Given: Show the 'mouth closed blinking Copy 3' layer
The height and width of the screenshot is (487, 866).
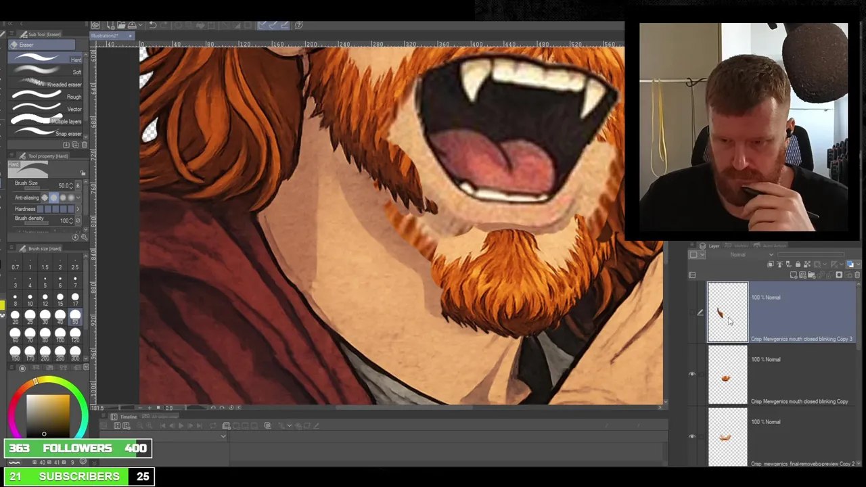Looking at the screenshot, I should point(691,312).
